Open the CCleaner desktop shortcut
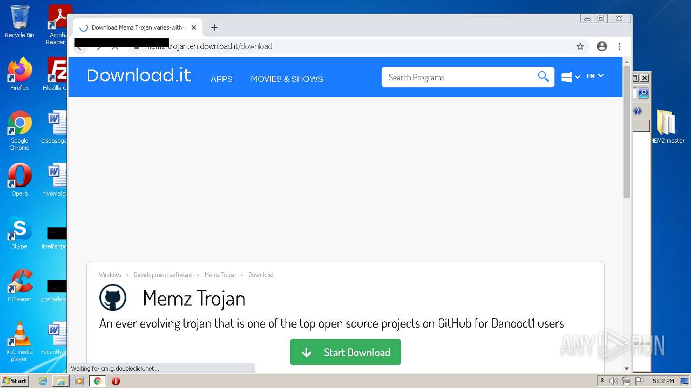691x388 pixels. (x=19, y=286)
